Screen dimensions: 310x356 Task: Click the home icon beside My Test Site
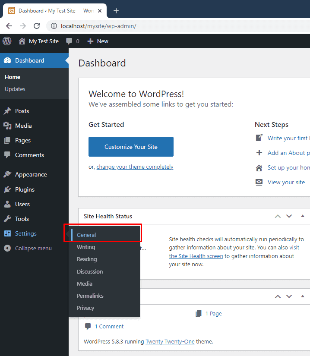pos(22,41)
